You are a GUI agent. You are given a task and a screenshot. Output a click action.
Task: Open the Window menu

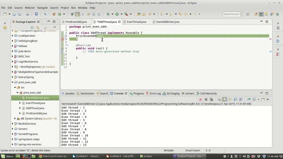pyautogui.click(x=83, y=8)
